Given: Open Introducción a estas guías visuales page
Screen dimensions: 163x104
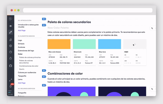Looking at the screenshot, I should pos(28,26).
